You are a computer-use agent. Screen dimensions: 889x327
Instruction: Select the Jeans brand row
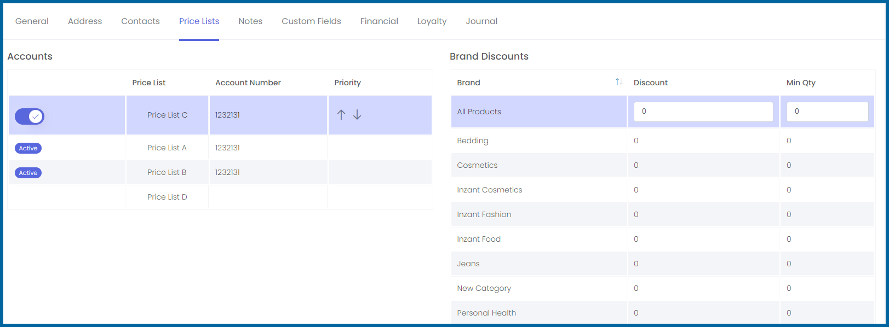pyautogui.click(x=662, y=264)
